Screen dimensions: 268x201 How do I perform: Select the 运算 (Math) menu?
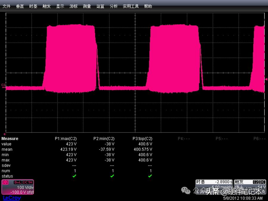tap(100, 6)
